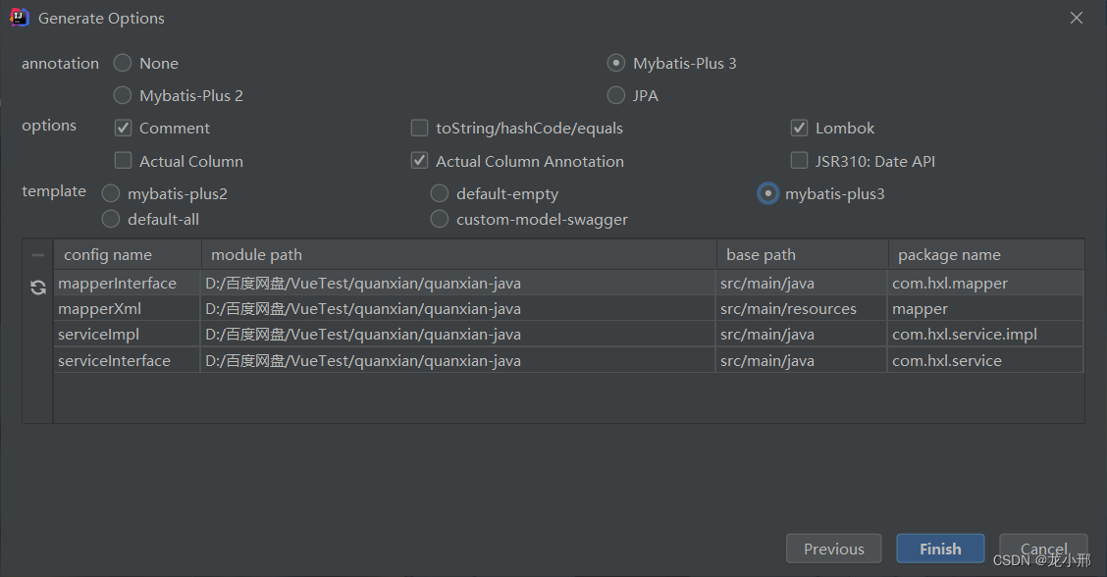Toggle the Comment checkbox

coord(124,128)
